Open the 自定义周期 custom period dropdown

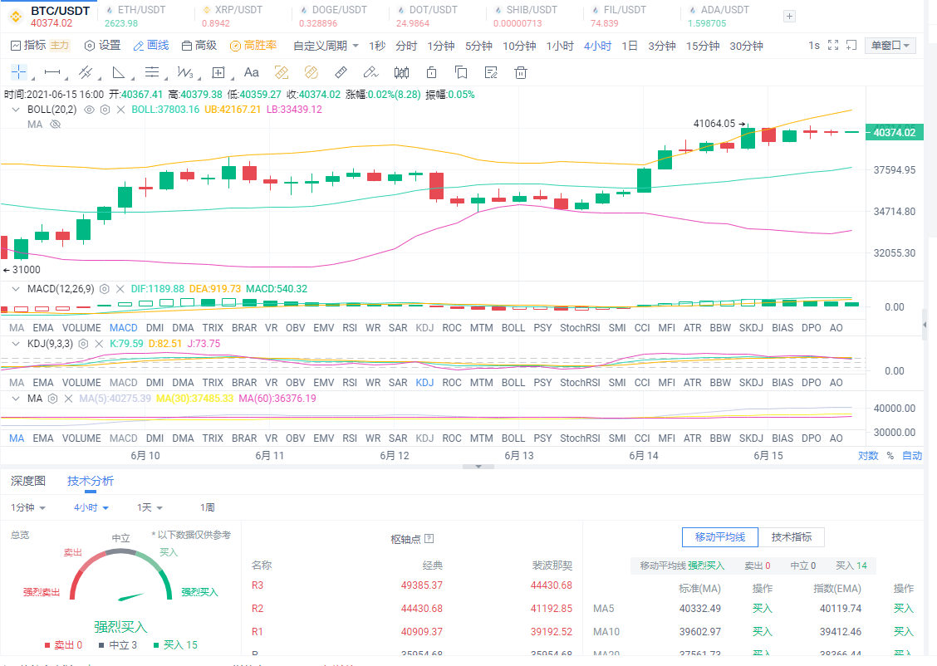coord(326,46)
